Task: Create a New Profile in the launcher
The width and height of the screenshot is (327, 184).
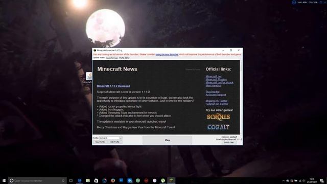Action: pyautogui.click(x=100, y=142)
